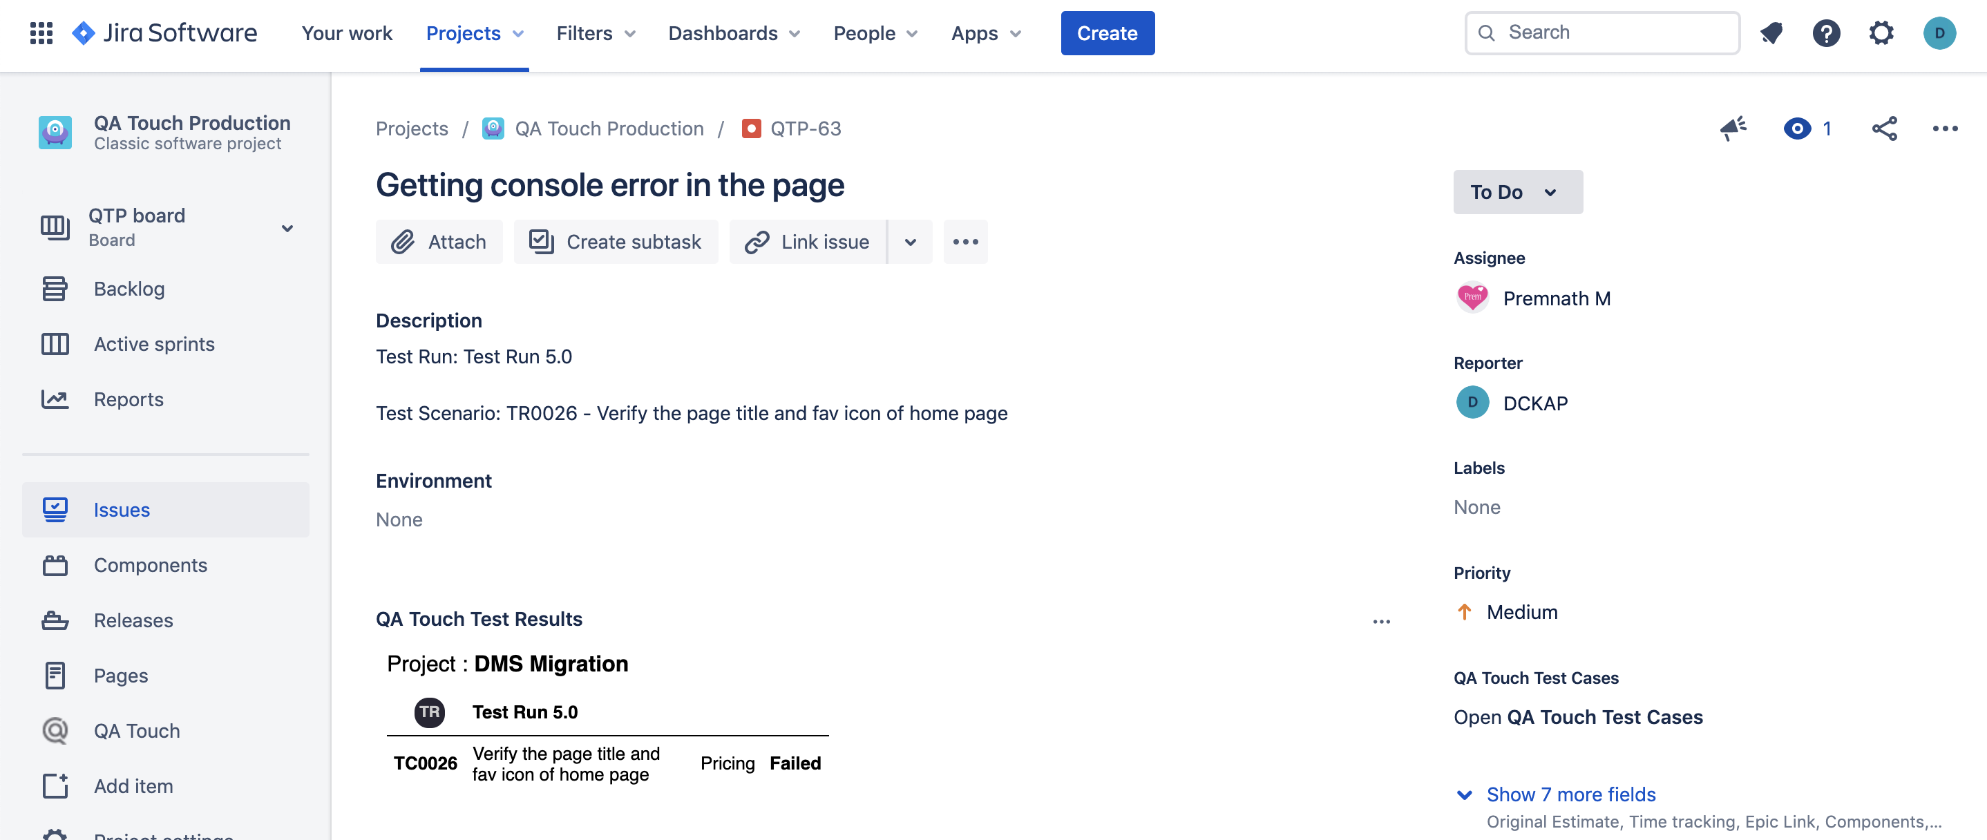Click the Releases ship icon

[x=55, y=620]
